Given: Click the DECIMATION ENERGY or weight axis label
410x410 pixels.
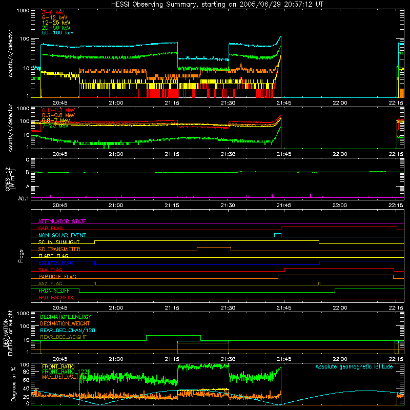Looking at the screenshot, I should pos(8,333).
